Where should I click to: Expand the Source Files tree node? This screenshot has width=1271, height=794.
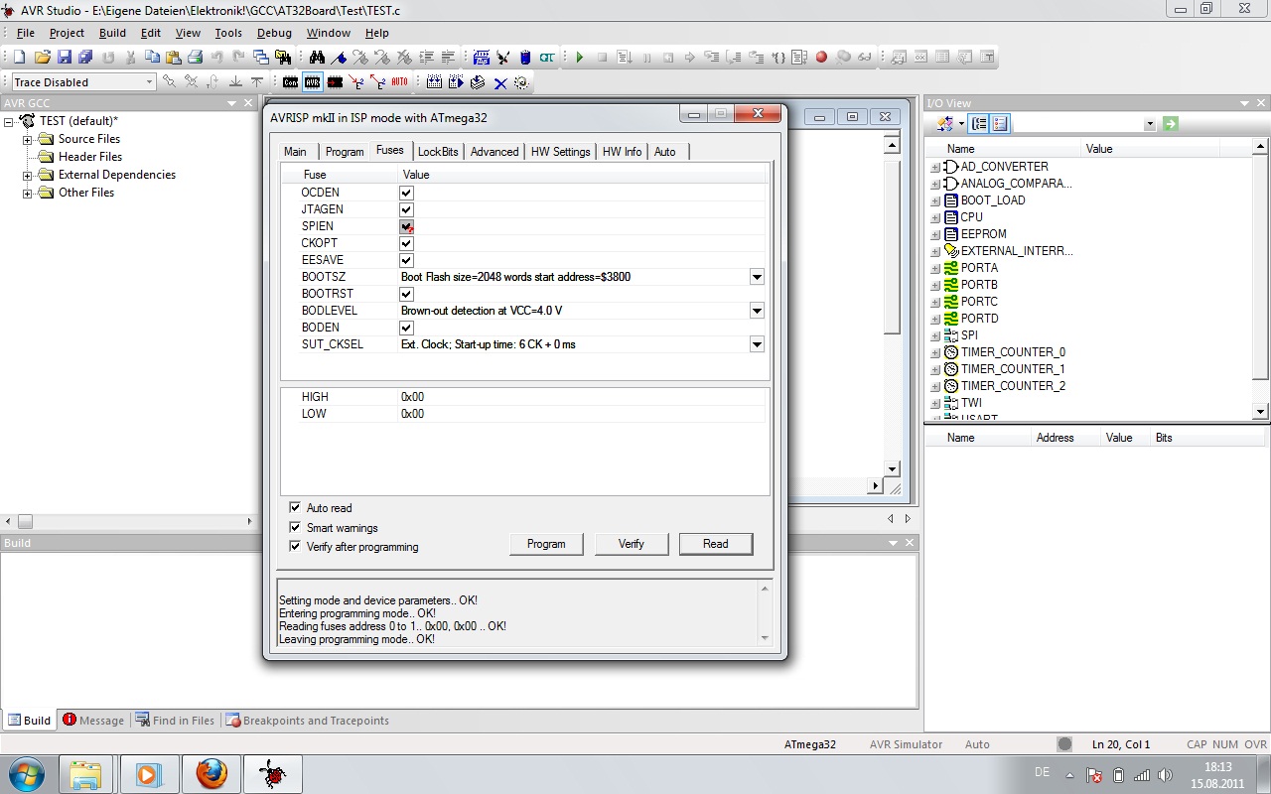click(28, 140)
